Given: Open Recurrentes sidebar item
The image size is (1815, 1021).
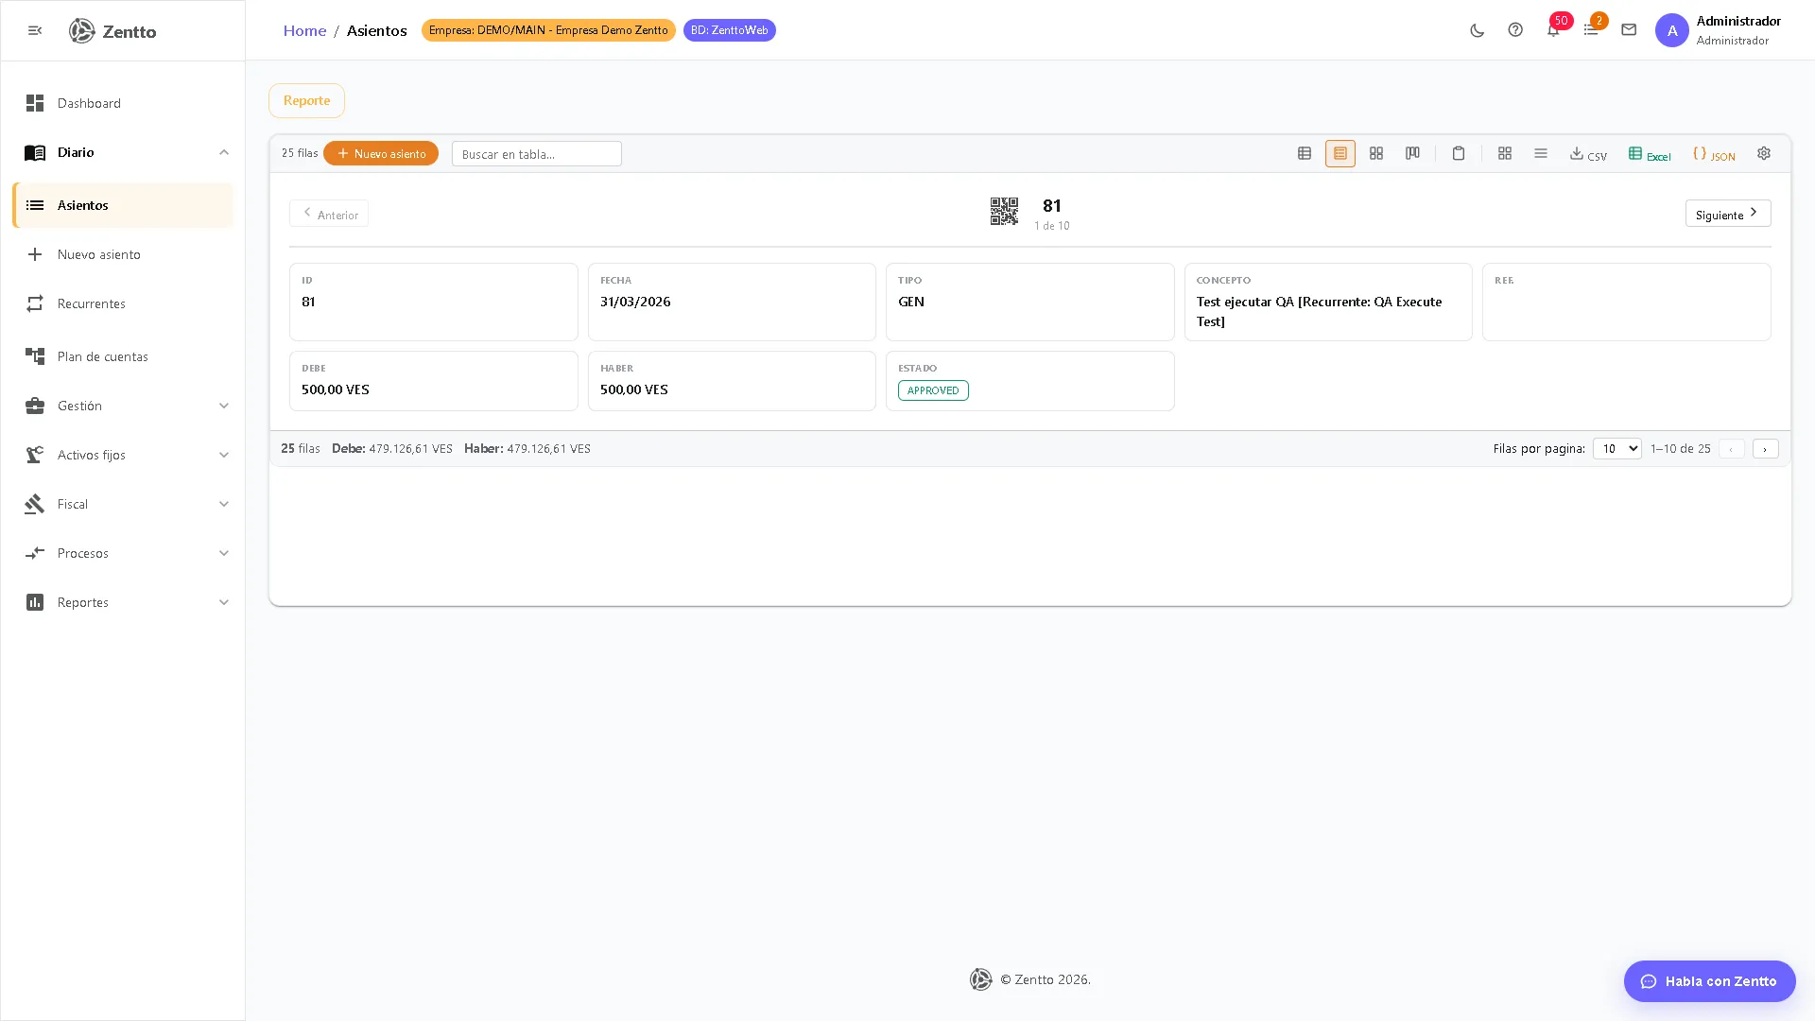Looking at the screenshot, I should (x=123, y=303).
